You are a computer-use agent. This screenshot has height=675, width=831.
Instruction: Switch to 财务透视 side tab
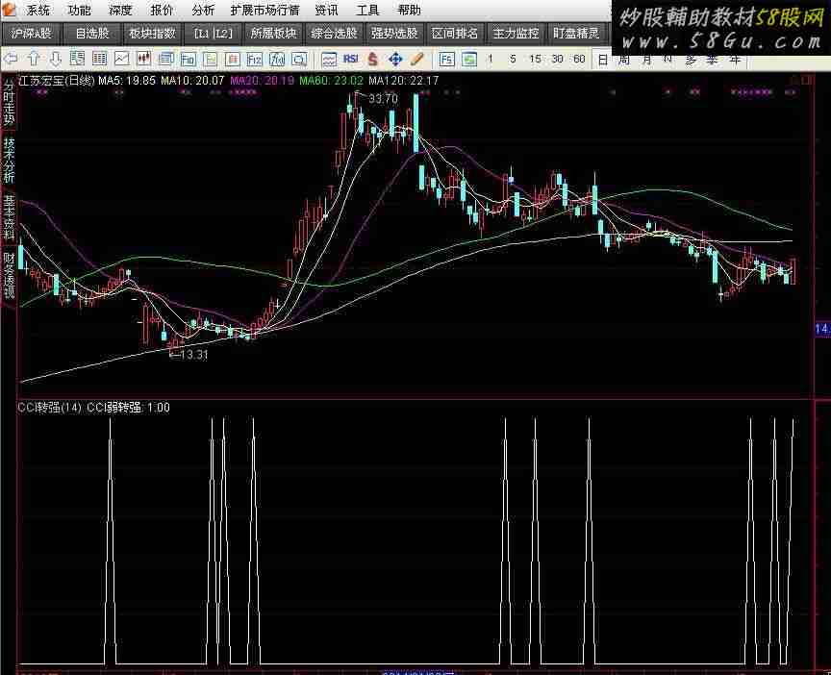pyautogui.click(x=9, y=275)
